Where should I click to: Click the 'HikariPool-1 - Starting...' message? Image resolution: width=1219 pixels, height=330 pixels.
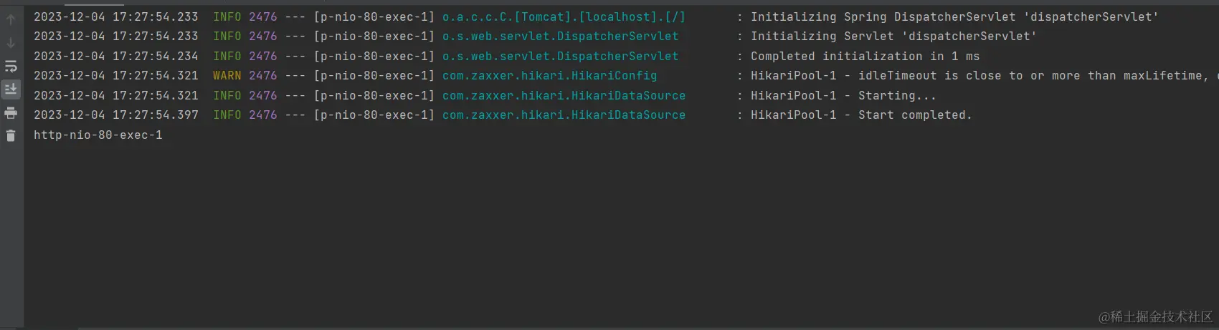click(843, 95)
